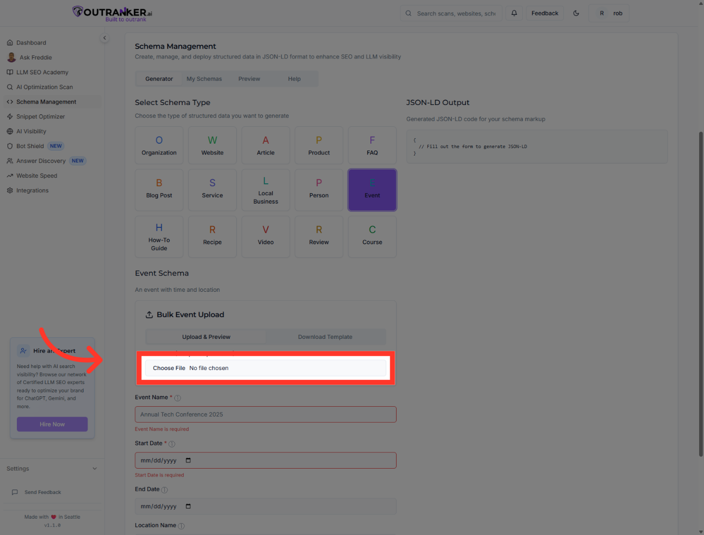Image resolution: width=704 pixels, height=535 pixels.
Task: Expand the Settings section in sidebar
Action: pos(95,469)
